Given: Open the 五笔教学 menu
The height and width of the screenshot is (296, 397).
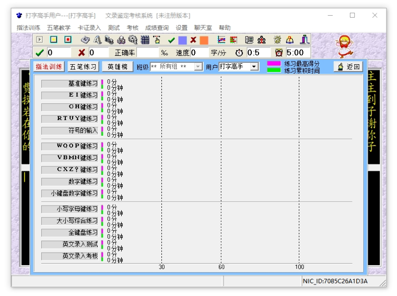Looking at the screenshot, I should click(59, 28).
